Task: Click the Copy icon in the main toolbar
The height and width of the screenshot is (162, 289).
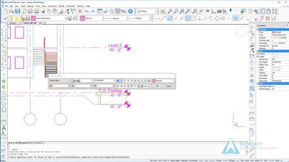Action: [49, 11]
